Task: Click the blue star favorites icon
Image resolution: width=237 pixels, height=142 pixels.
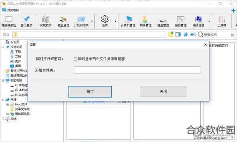Action: [186, 35]
